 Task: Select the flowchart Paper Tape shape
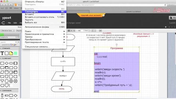click(x=2, y=76)
